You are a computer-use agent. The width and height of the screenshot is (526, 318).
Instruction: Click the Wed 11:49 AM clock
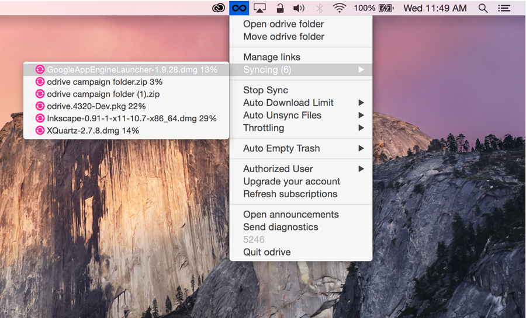[x=435, y=8]
